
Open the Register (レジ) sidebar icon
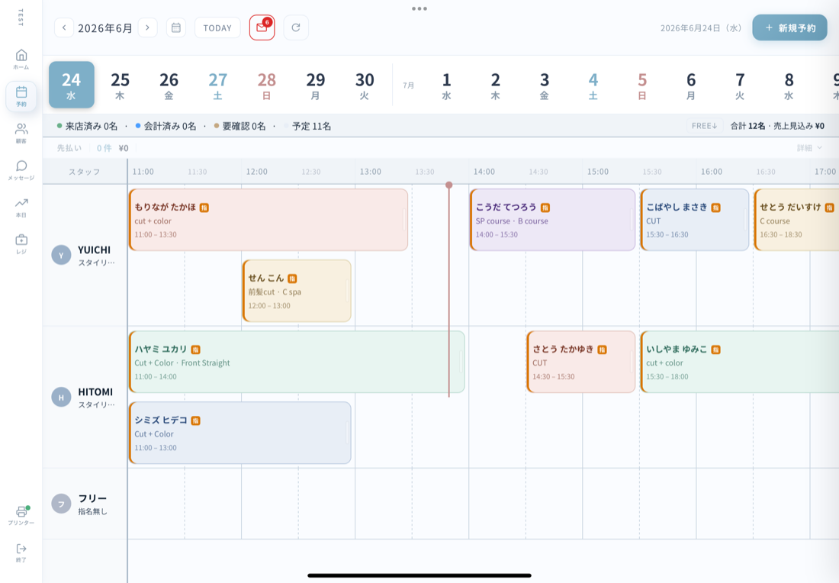[x=21, y=243]
